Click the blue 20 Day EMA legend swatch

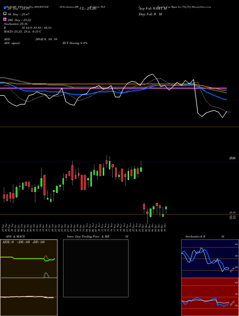(5, 8)
